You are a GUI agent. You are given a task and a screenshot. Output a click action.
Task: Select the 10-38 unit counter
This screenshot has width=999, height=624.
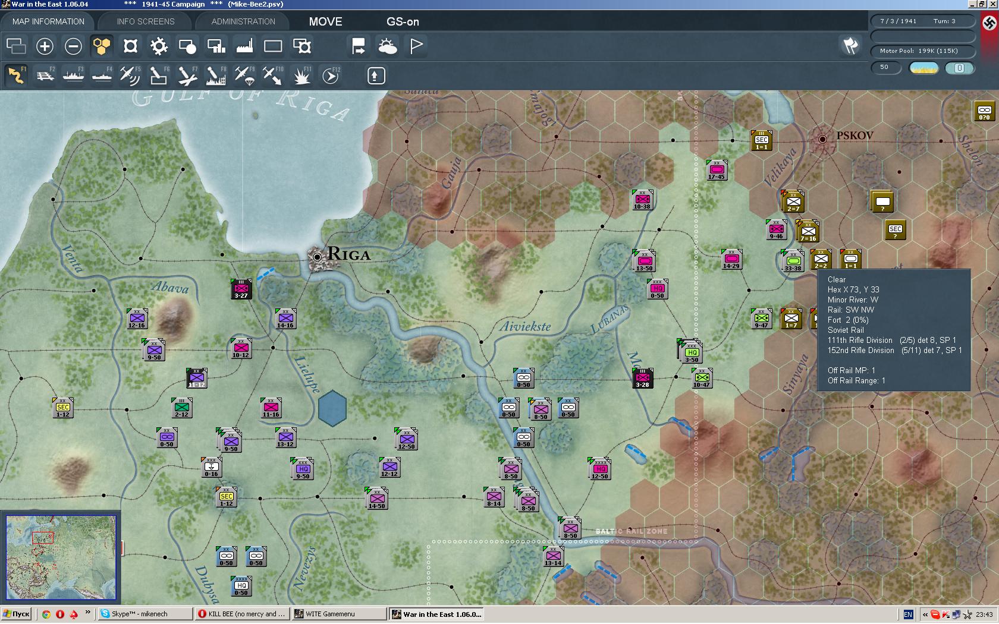click(x=642, y=200)
